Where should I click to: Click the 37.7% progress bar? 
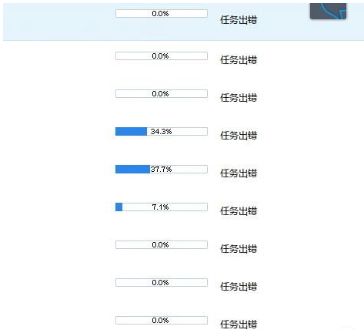(x=162, y=169)
